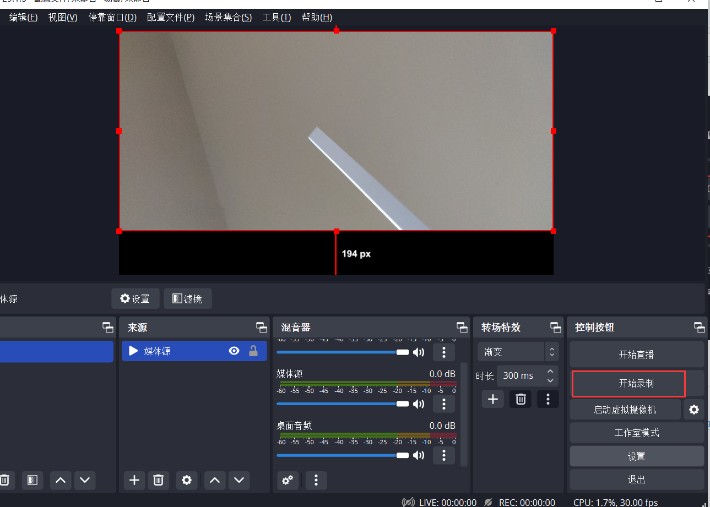Open 设置 in the 控制按钮 panel

(x=637, y=456)
